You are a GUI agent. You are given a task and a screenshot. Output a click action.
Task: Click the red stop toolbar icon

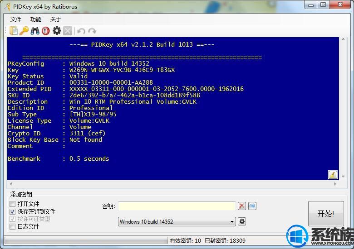click(45, 31)
